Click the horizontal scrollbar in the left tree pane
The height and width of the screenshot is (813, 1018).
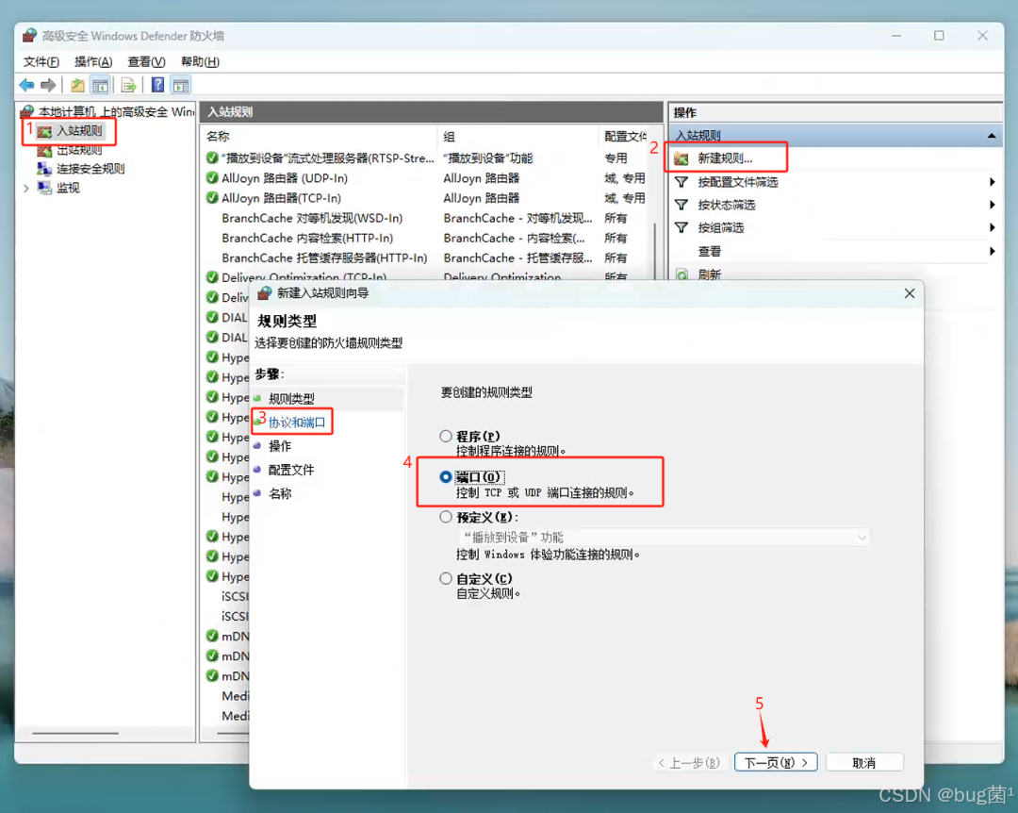pos(75,733)
